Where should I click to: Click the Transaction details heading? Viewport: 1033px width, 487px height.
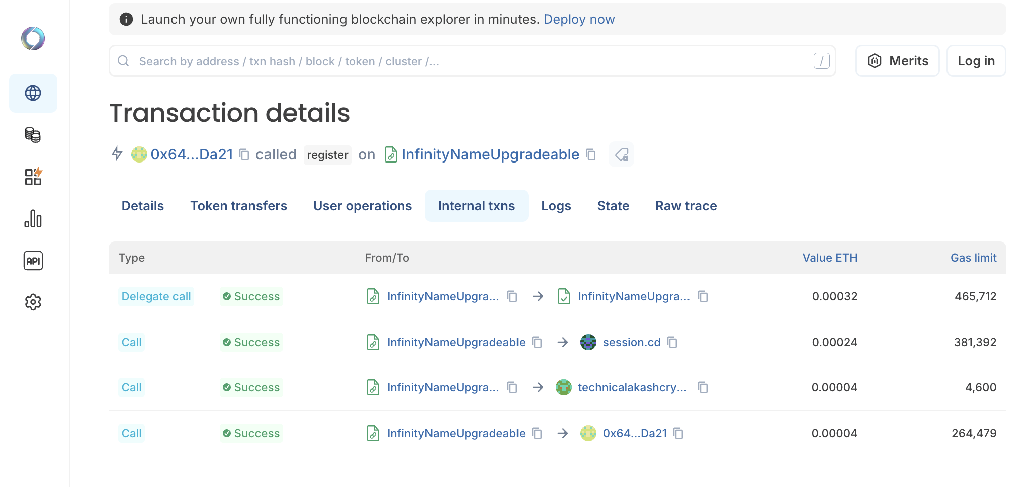point(229,113)
